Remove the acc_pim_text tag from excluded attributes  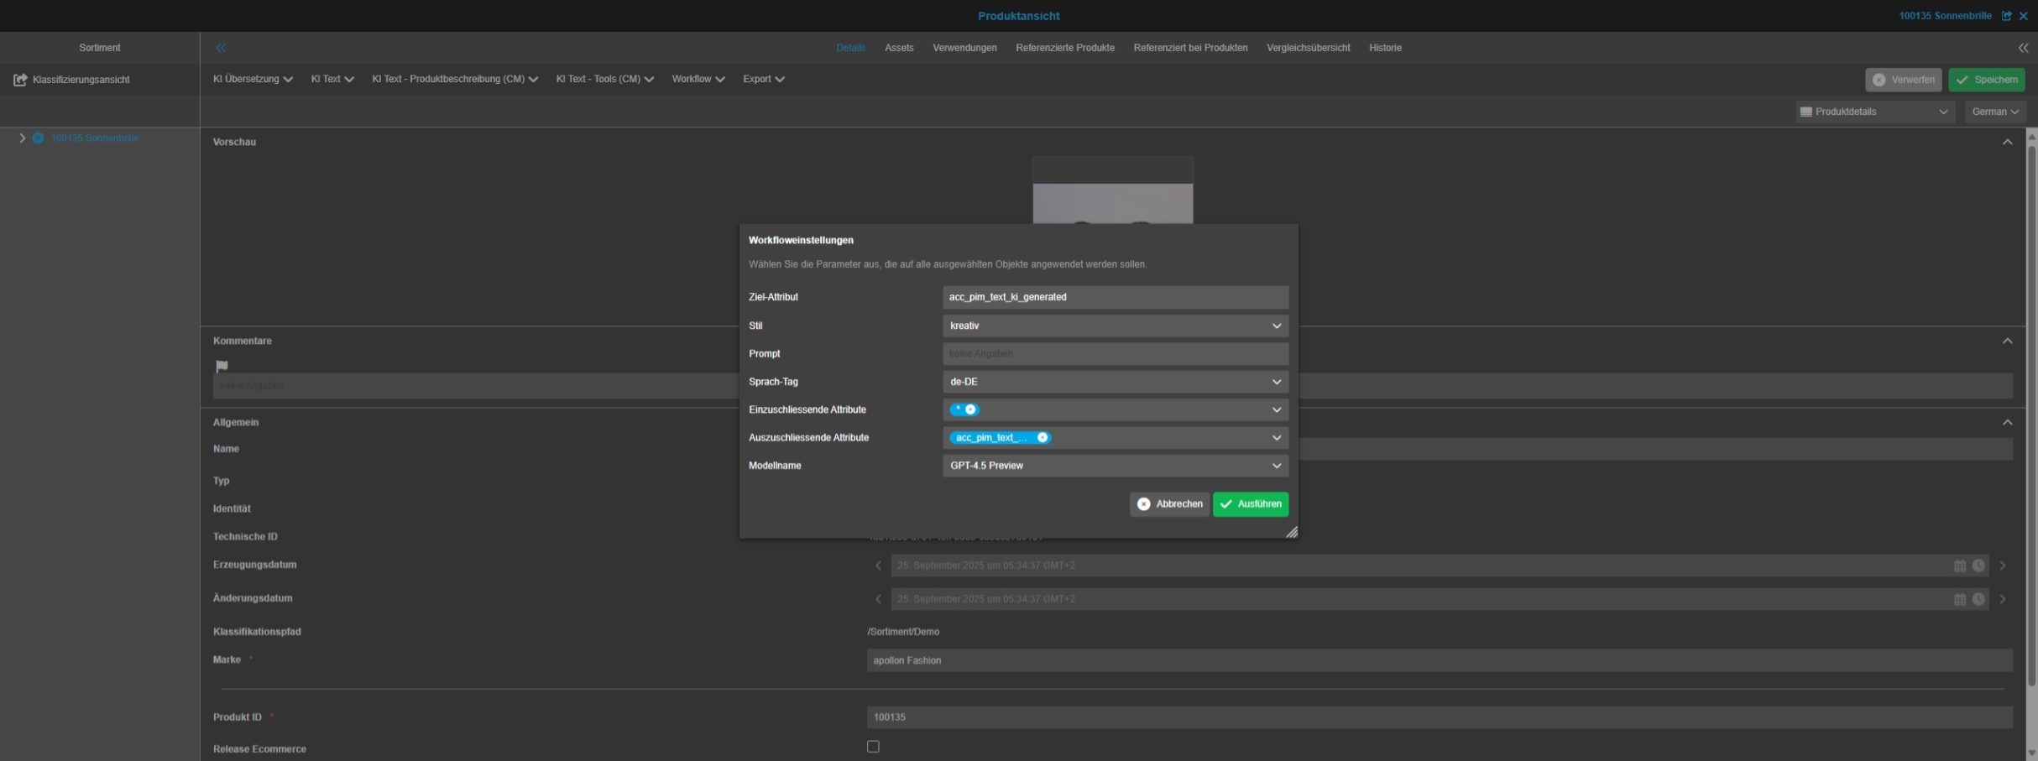click(1043, 438)
